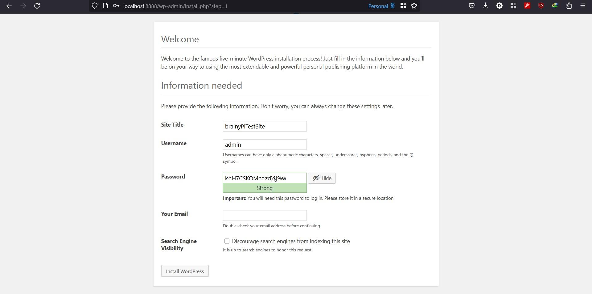Viewport: 592px width, 294px height.
Task: Click the Welcome heading
Action: coord(180,39)
